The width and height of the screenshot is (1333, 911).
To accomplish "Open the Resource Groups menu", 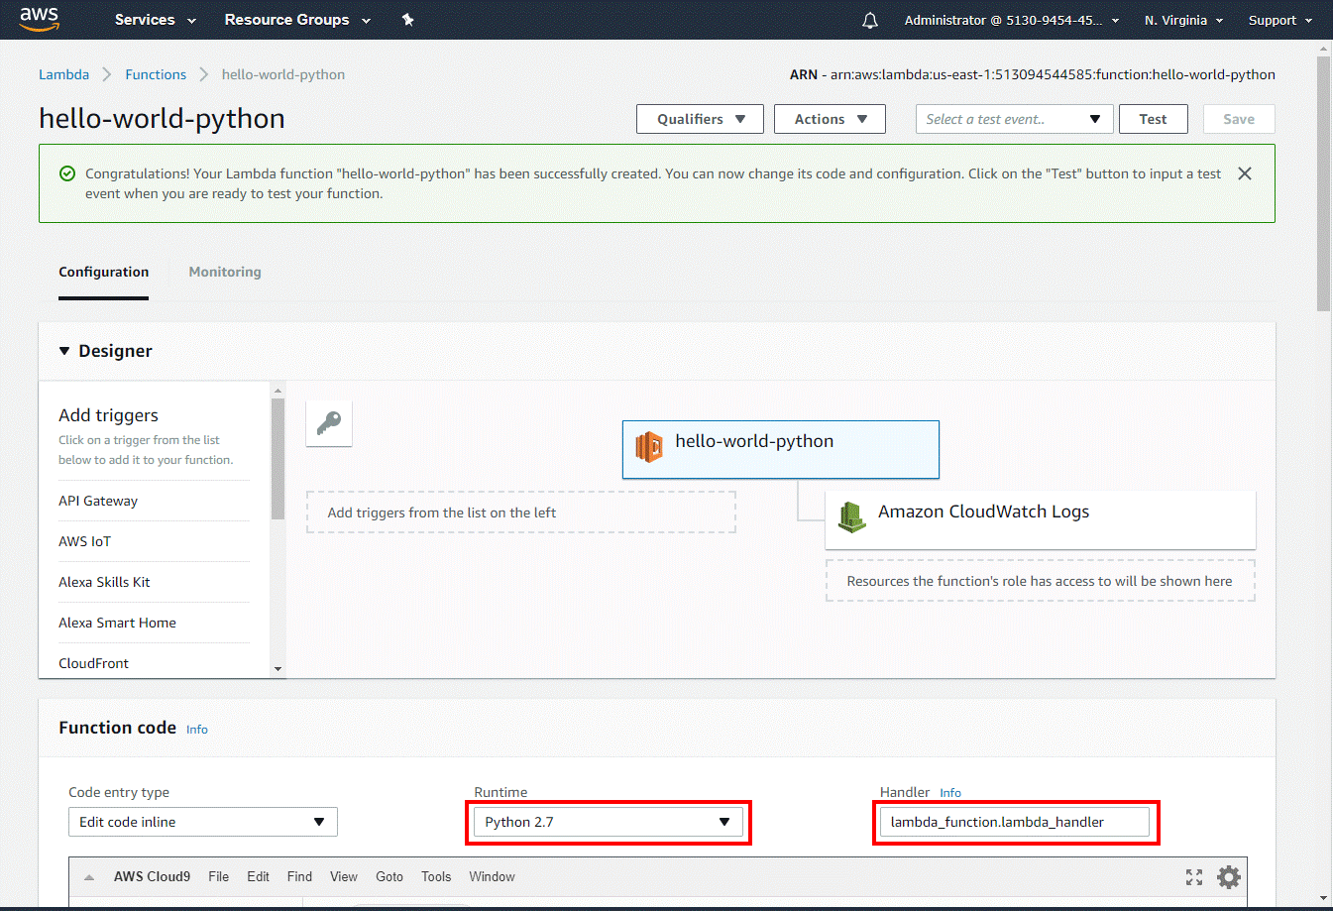I will coord(297,20).
